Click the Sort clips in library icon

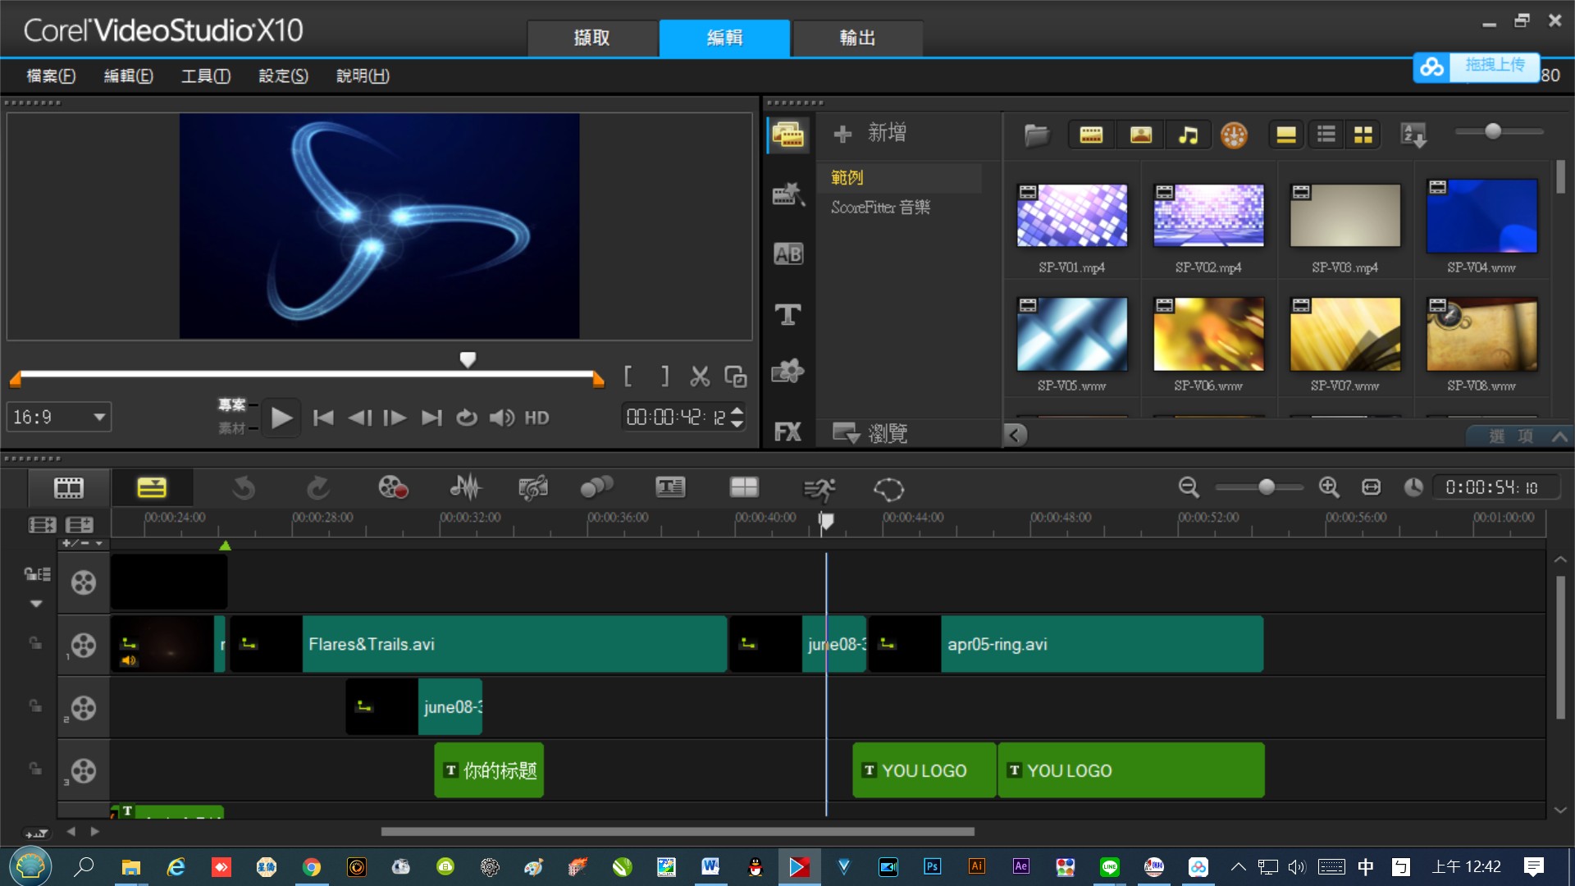tap(1413, 135)
